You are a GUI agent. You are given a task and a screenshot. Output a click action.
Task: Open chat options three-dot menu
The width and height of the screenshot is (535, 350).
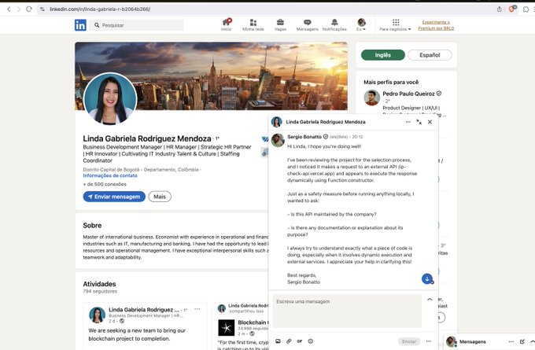pyautogui.click(x=408, y=122)
